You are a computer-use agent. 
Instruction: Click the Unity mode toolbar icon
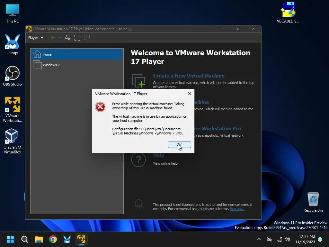pos(87,38)
